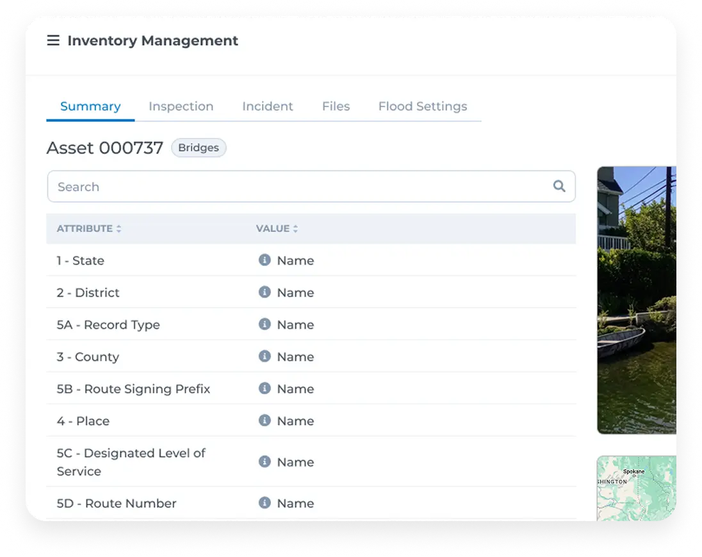Click the Bridges asset type badge
The width and height of the screenshot is (702, 557).
click(x=199, y=147)
